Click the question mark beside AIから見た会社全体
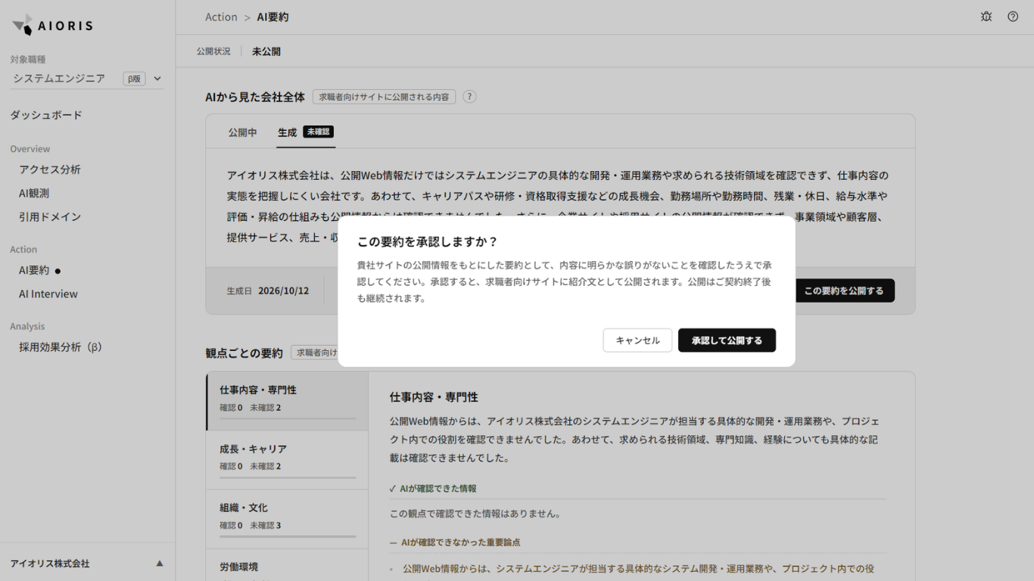Viewport: 1034px width, 581px height. tap(469, 97)
